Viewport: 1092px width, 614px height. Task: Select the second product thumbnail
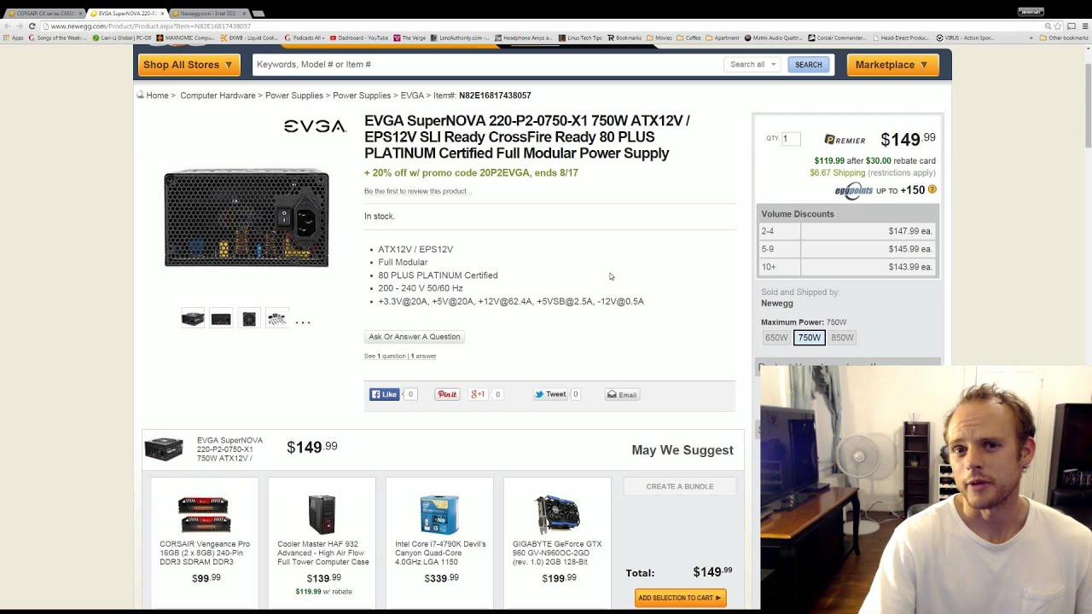[x=221, y=319]
